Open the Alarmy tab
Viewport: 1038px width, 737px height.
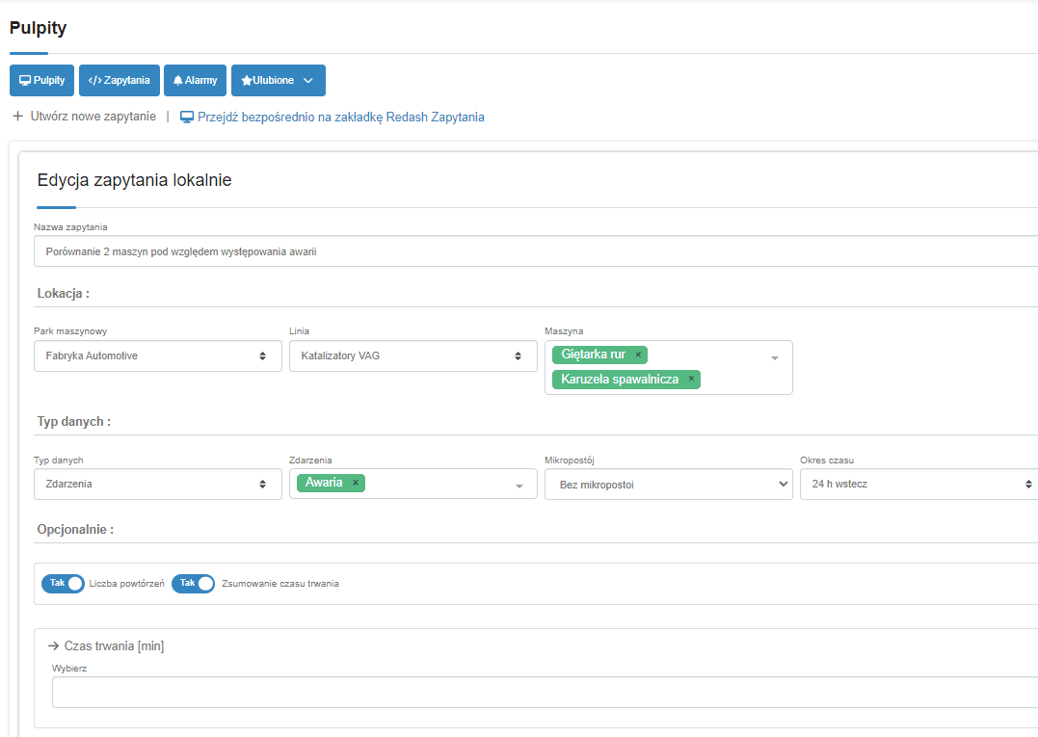[x=196, y=81]
